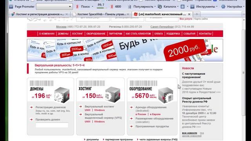Choose Windows under Виртуальный хостинг

point(99,110)
